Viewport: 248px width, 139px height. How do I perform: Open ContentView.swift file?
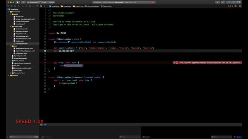[x=21, y=29]
